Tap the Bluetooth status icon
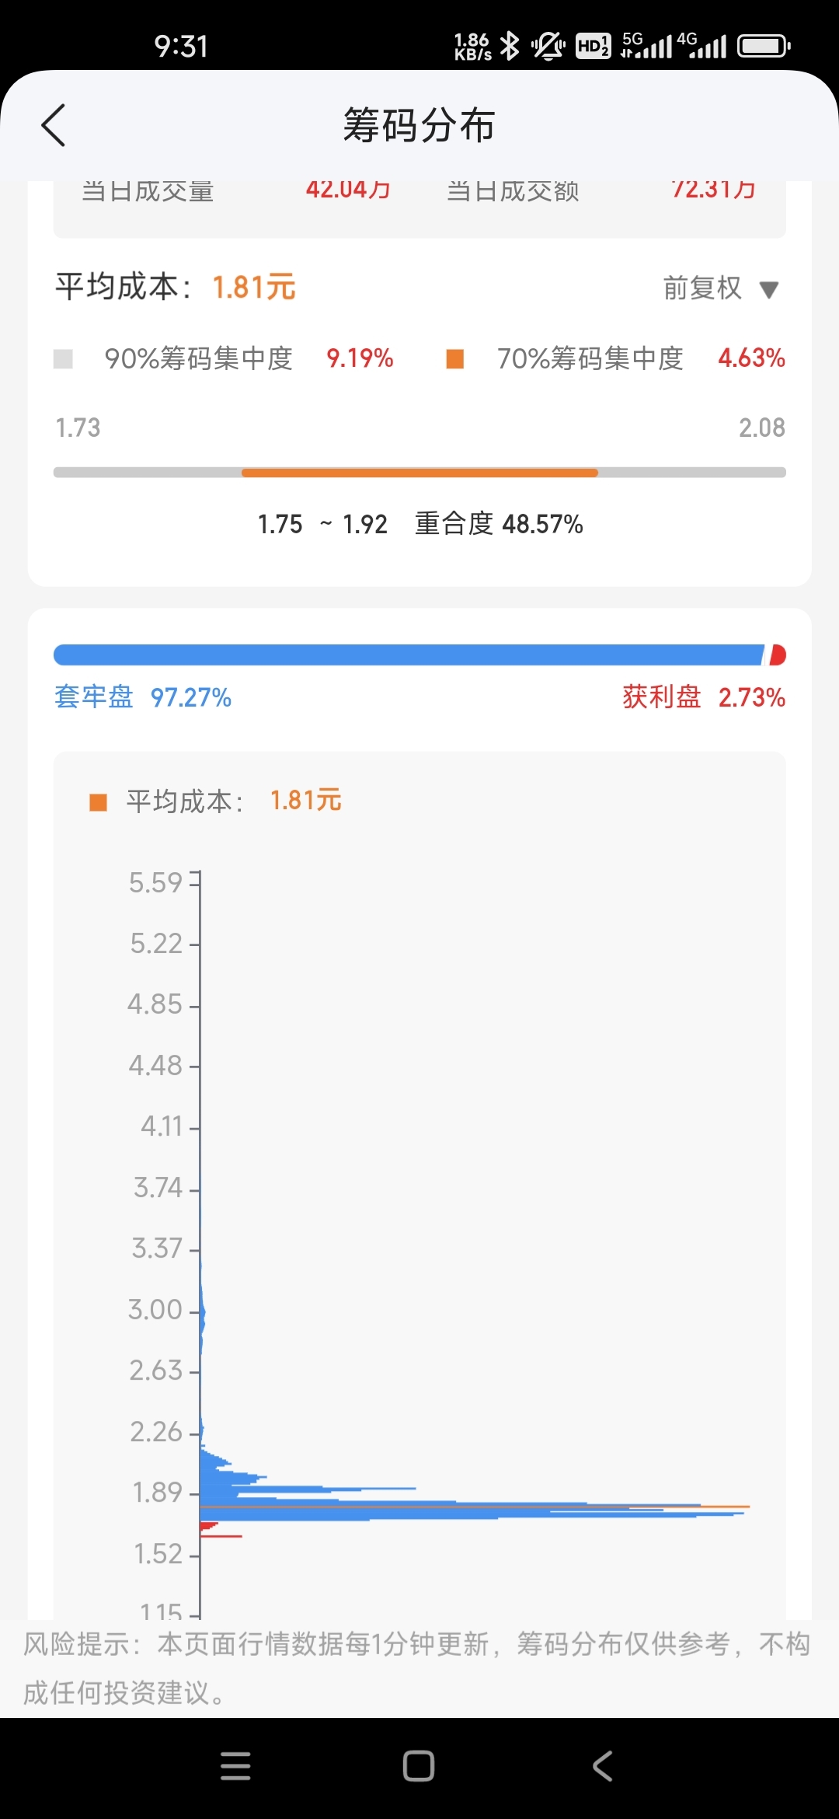This screenshot has height=1819, width=839. pos(510,46)
